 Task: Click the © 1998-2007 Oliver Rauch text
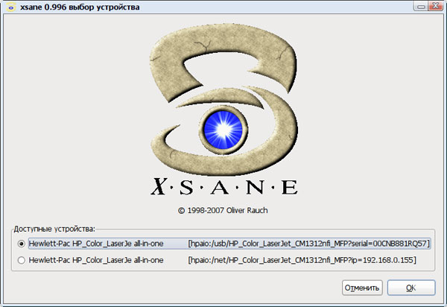pyautogui.click(x=223, y=210)
